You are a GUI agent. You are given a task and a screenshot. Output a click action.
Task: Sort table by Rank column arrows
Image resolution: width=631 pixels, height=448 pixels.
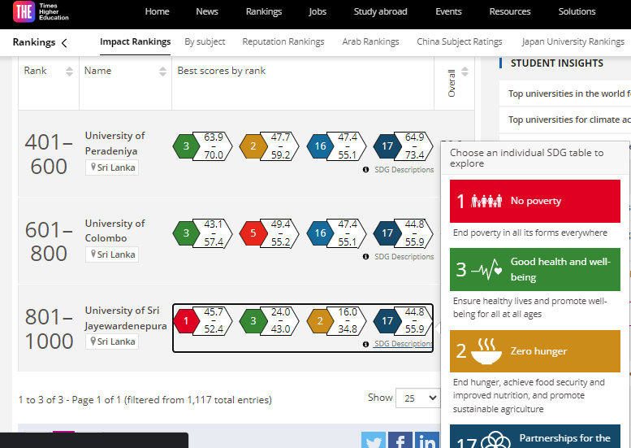[69, 72]
